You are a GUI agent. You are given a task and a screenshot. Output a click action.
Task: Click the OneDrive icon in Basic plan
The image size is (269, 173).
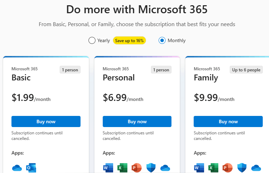17,168
